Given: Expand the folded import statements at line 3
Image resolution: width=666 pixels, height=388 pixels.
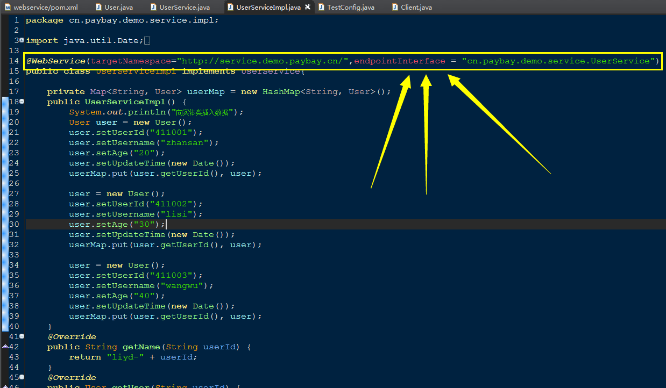Looking at the screenshot, I should pyautogui.click(x=22, y=40).
